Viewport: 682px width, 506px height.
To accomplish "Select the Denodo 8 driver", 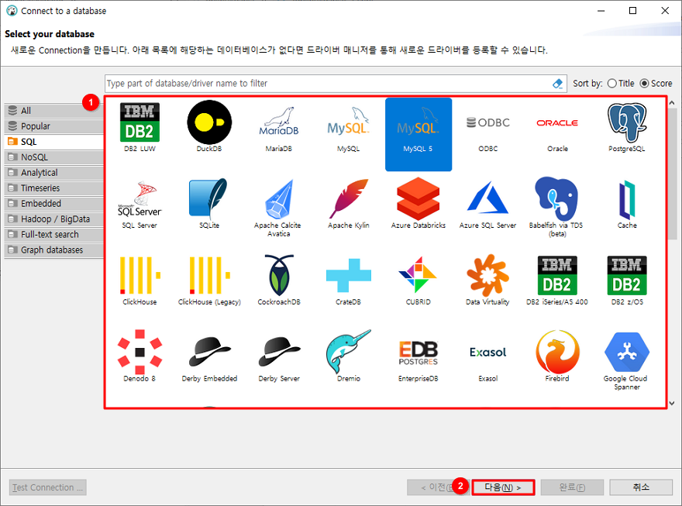I will (x=139, y=355).
